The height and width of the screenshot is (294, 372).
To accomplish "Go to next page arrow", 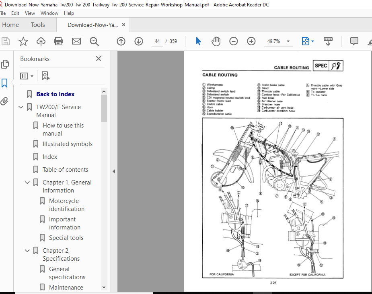I will [139, 41].
